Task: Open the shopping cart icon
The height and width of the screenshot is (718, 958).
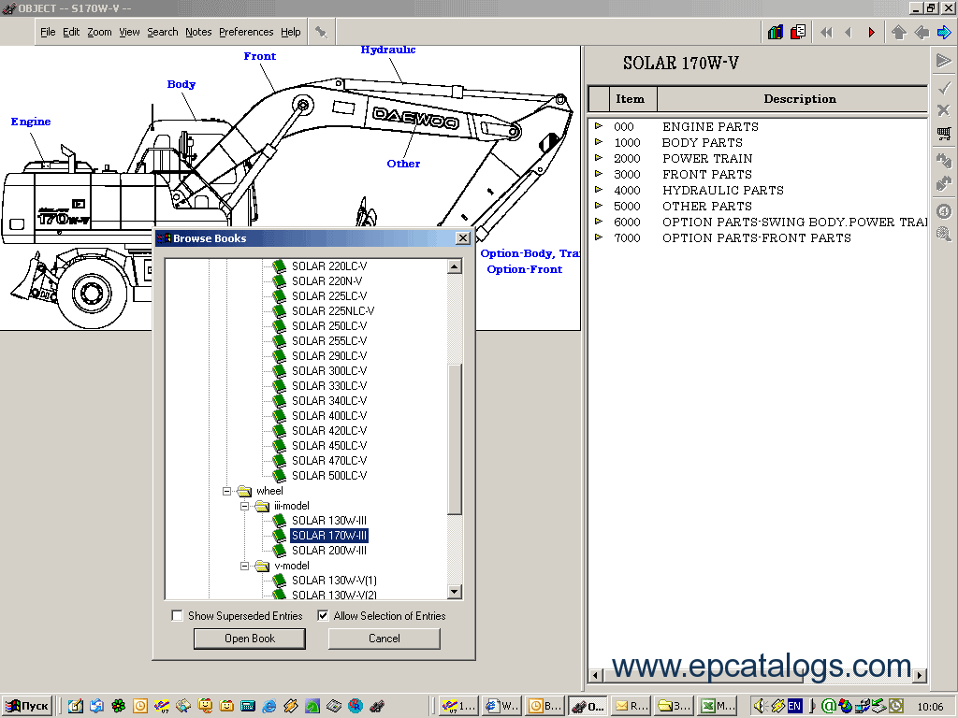Action: pyautogui.click(x=944, y=134)
